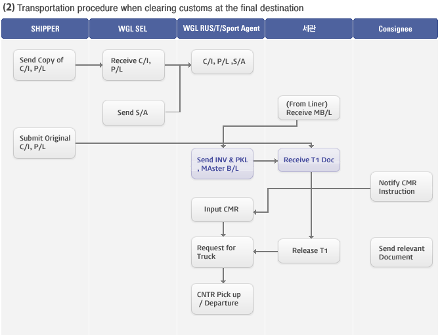The image size is (440, 335).
Task: Click the Transportation procedure title text
Action: (x=153, y=8)
